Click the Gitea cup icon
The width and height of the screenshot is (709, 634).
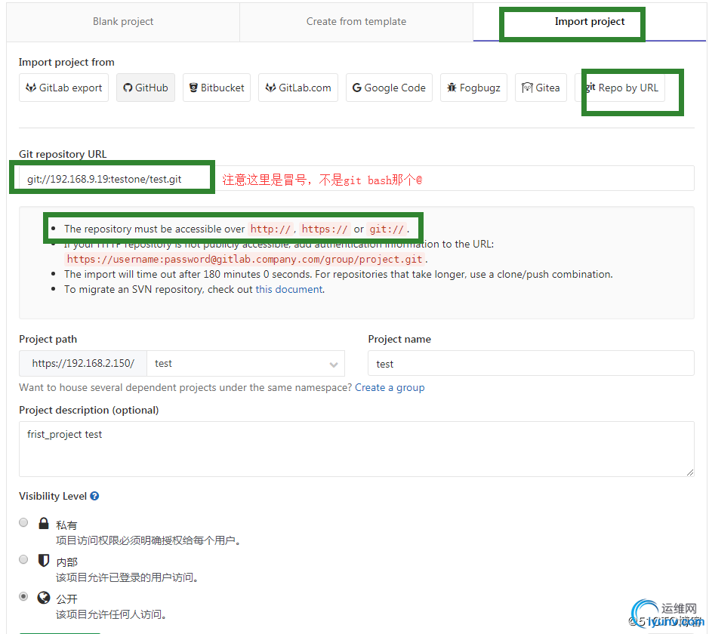[x=527, y=88]
